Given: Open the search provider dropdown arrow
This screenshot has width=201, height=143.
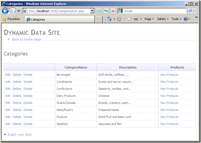Looking at the screenshot, I should tap(195, 11).
